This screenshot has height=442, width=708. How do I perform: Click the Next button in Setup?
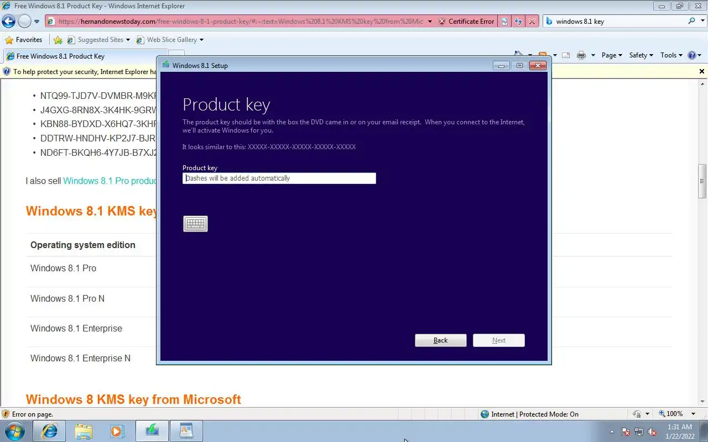click(499, 340)
